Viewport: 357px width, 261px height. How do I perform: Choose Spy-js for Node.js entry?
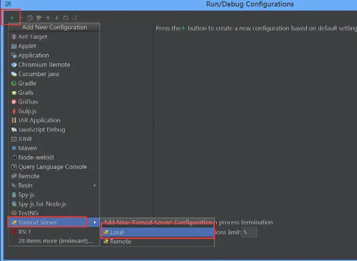(54, 204)
